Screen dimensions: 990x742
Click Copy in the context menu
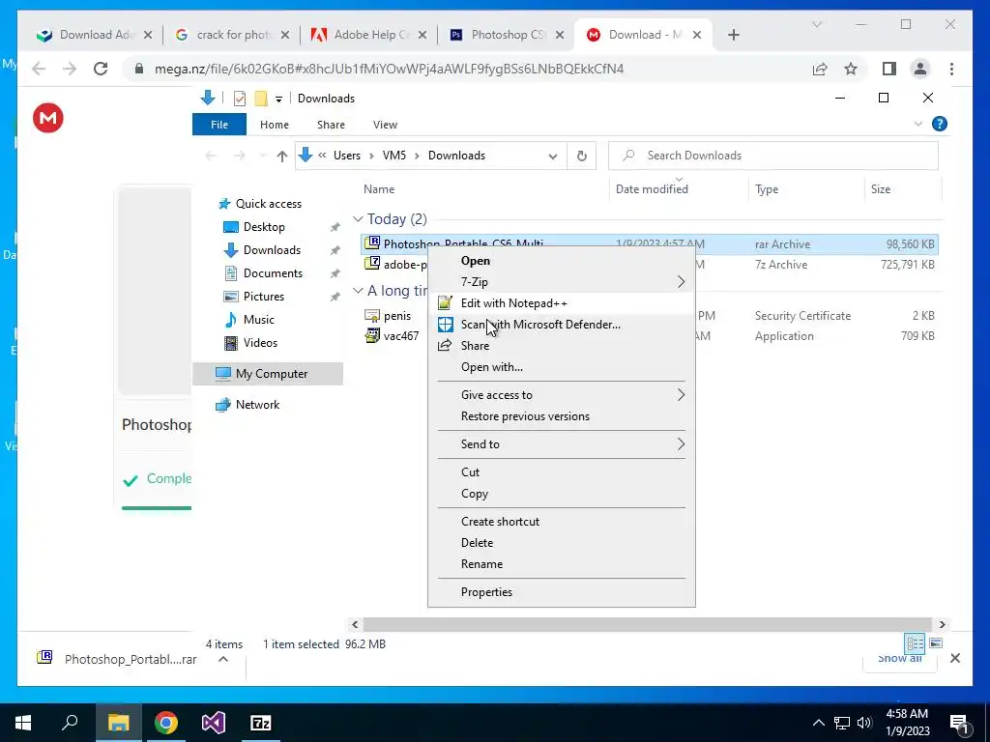pyautogui.click(x=562, y=494)
